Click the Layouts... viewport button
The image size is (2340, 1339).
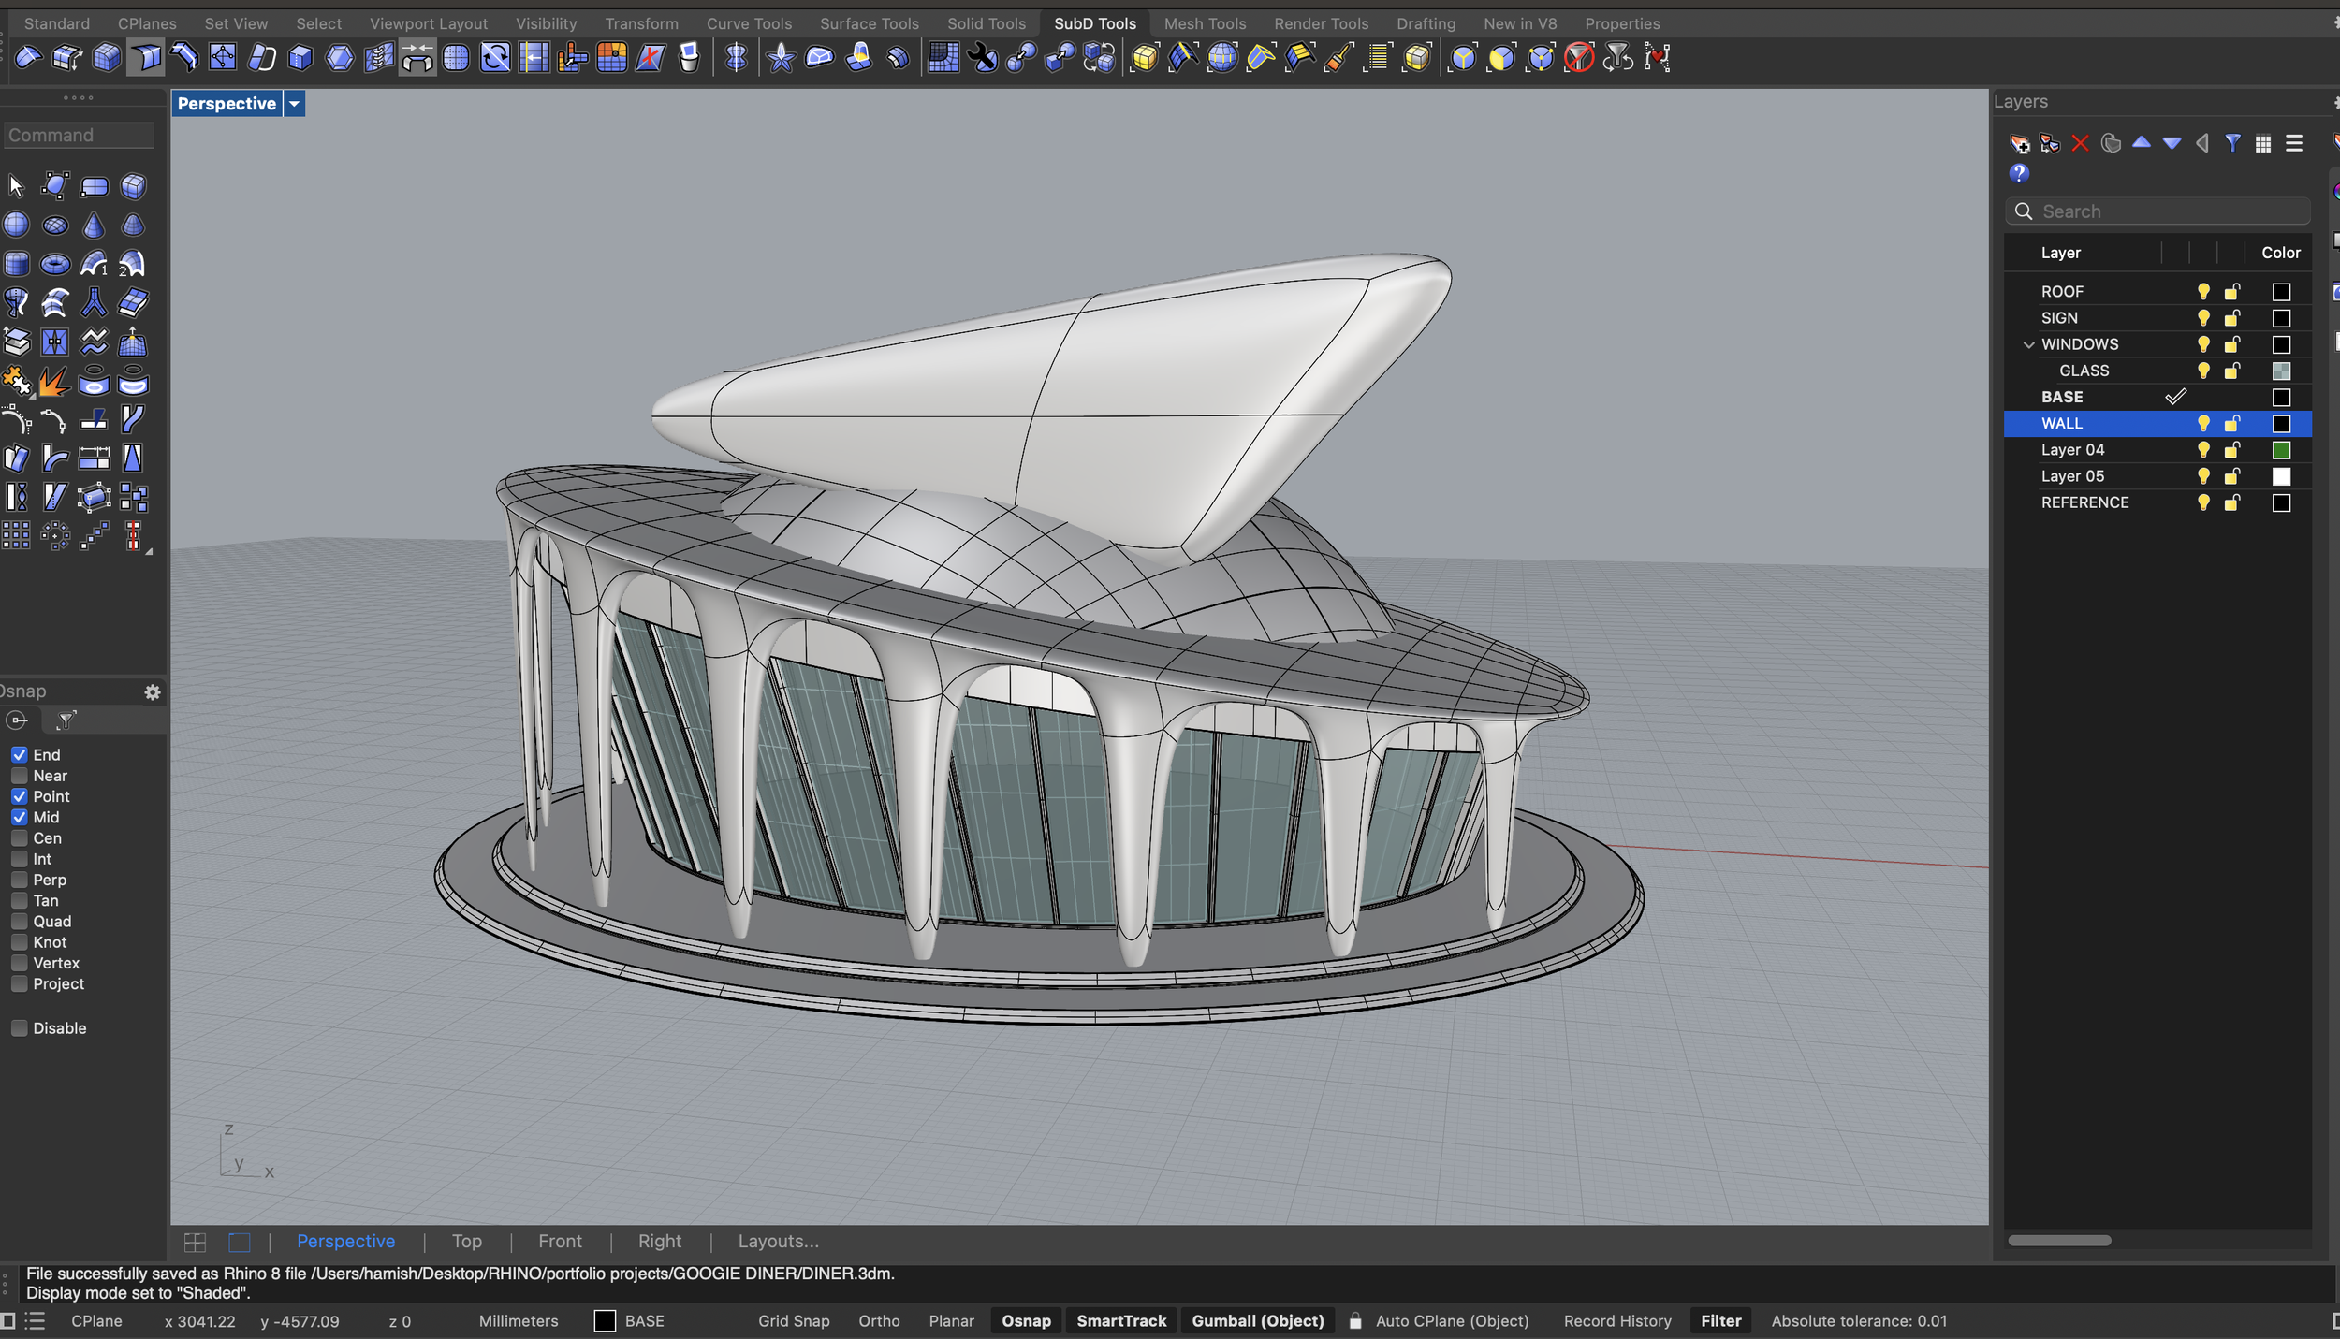coord(778,1241)
